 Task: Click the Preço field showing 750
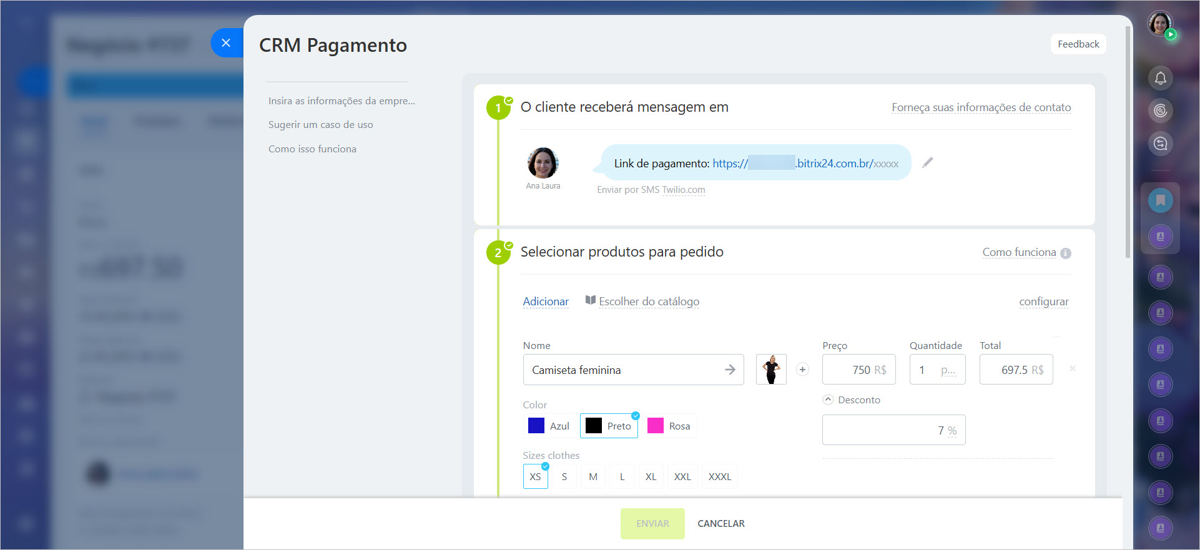[x=858, y=370]
